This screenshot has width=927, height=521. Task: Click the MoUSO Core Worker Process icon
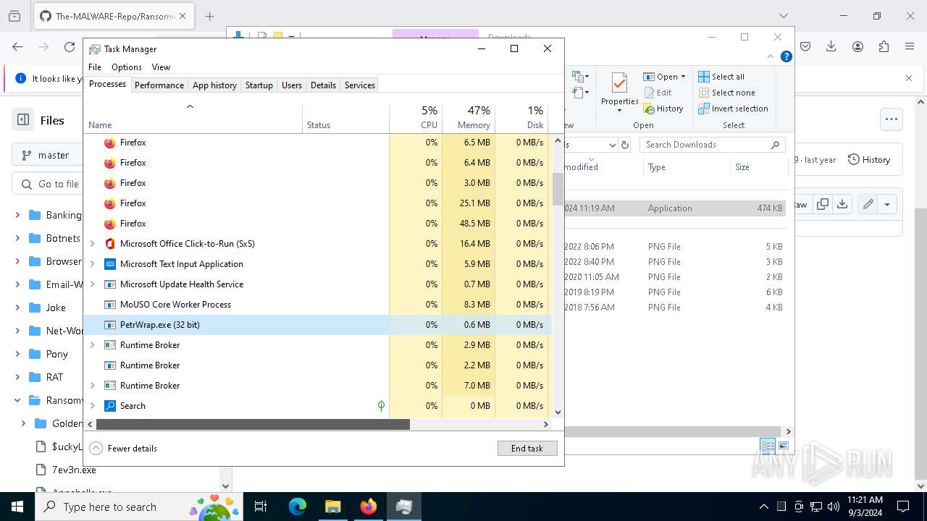coord(110,305)
